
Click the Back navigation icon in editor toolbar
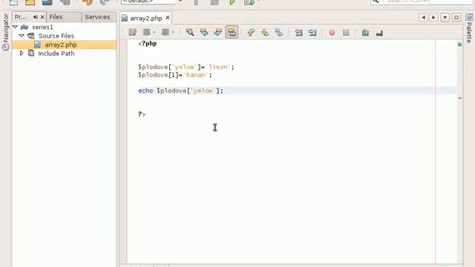click(147, 33)
